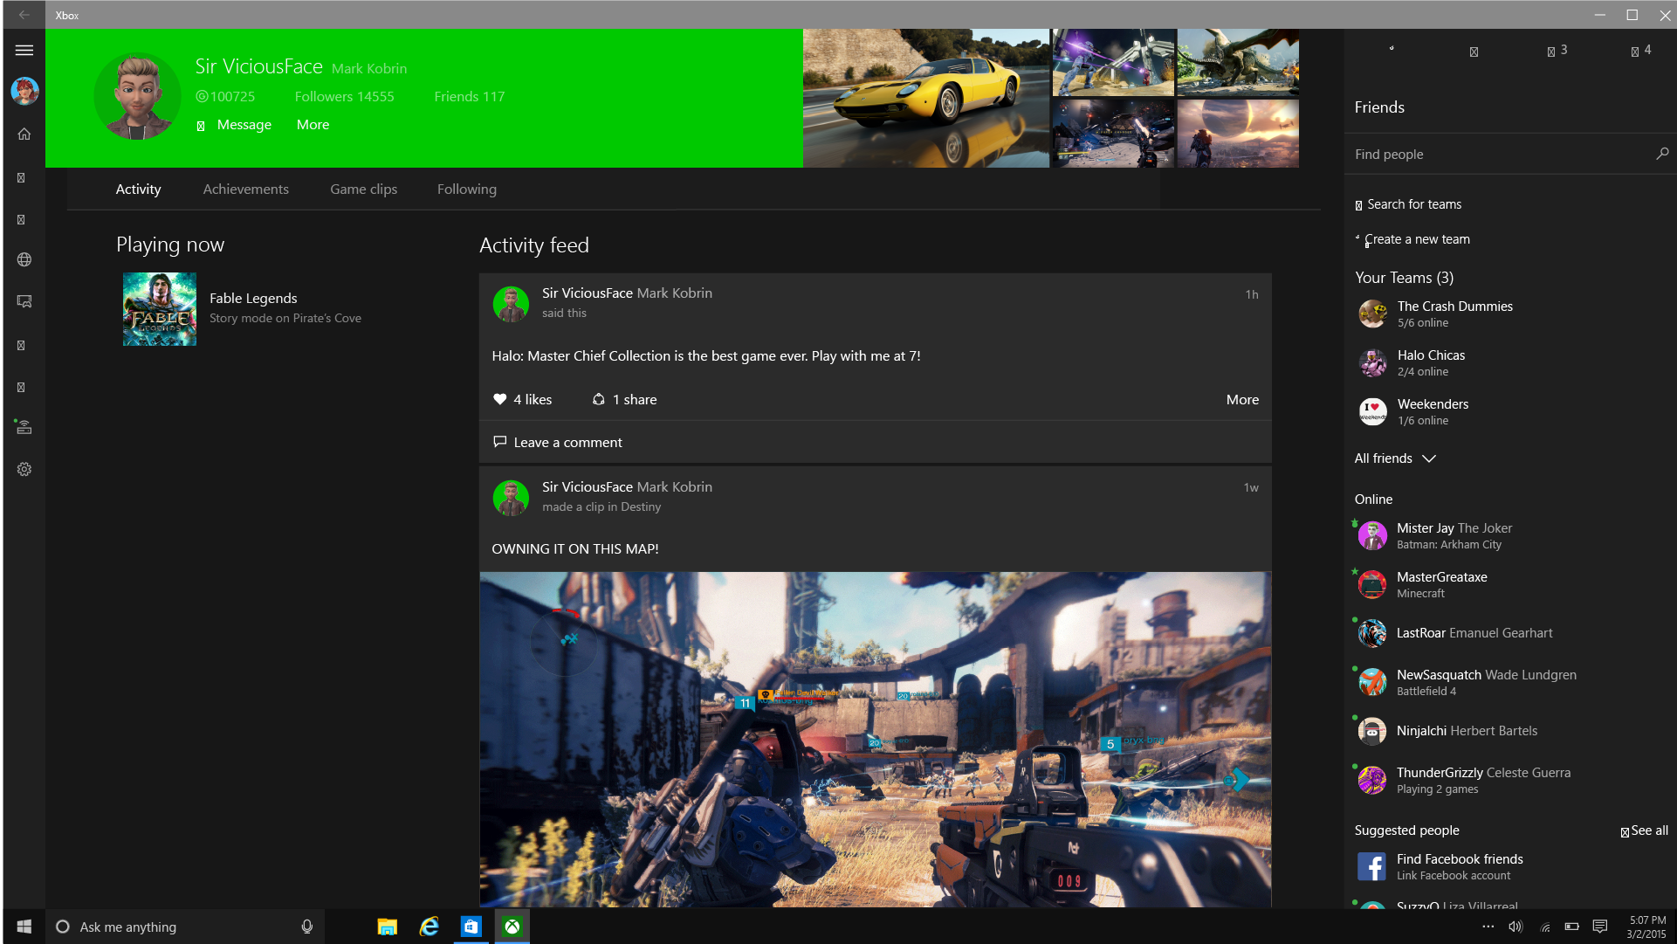The image size is (1677, 944).
Task: Open the yellow car showcase image
Action: coord(926,99)
